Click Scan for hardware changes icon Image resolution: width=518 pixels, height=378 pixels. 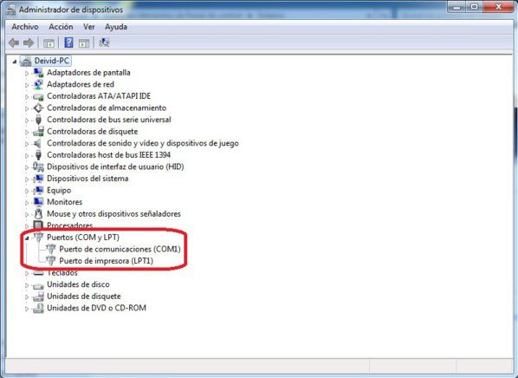[x=104, y=42]
